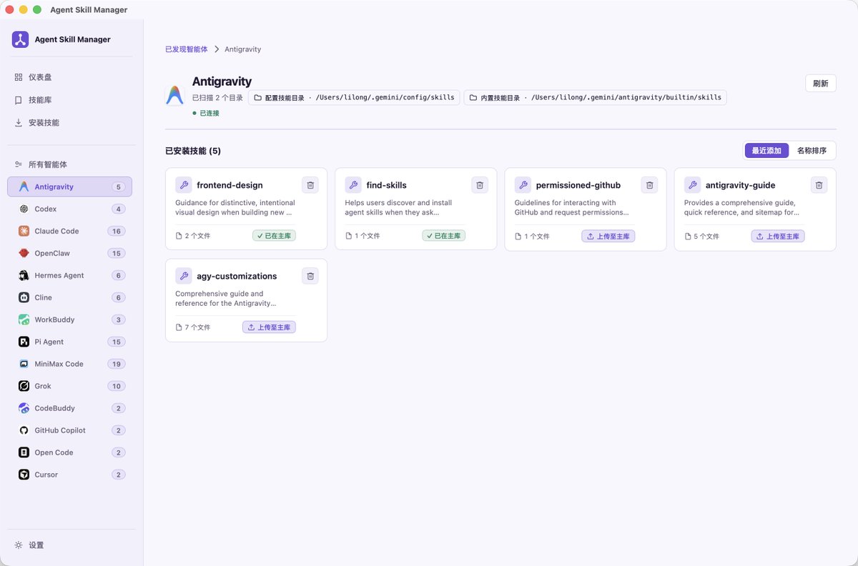
Task: Click the Agent Skill Manager logo icon
Action: [x=20, y=39]
